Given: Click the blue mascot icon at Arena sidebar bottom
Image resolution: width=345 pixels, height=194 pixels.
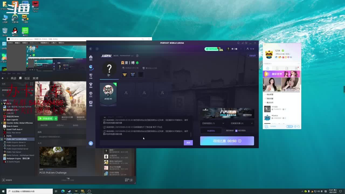Looking at the screenshot, I should (91, 143).
